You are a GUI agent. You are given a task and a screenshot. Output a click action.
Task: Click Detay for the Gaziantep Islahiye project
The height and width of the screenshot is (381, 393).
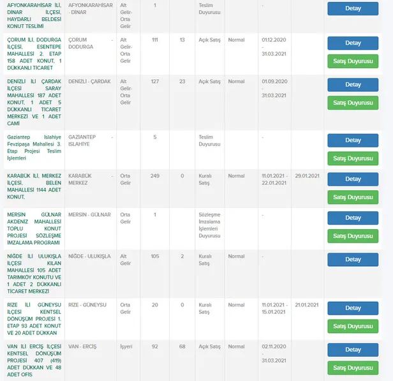[x=353, y=140]
